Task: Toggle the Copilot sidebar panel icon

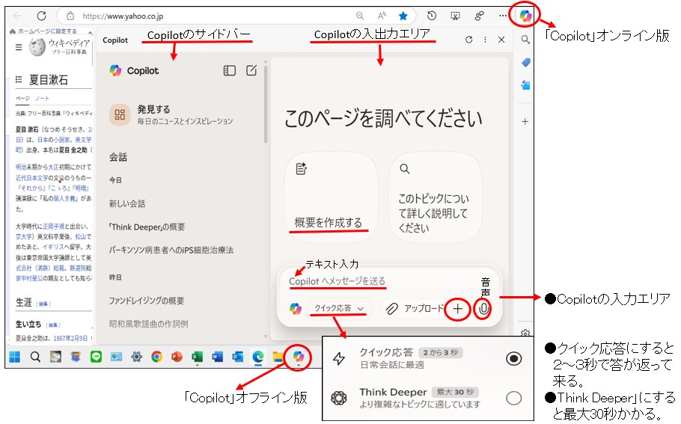Action: click(x=230, y=70)
